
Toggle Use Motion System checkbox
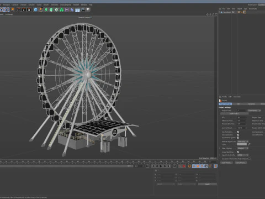click(x=238, y=138)
